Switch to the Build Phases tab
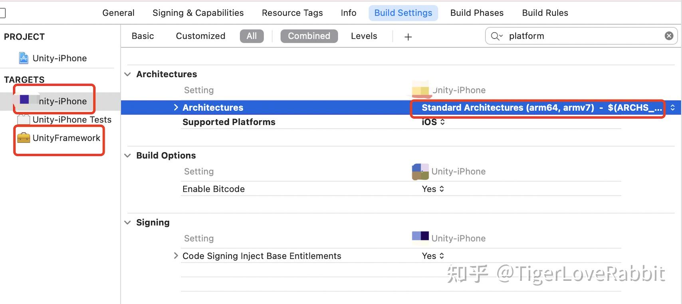682x304 pixels. [x=476, y=12]
